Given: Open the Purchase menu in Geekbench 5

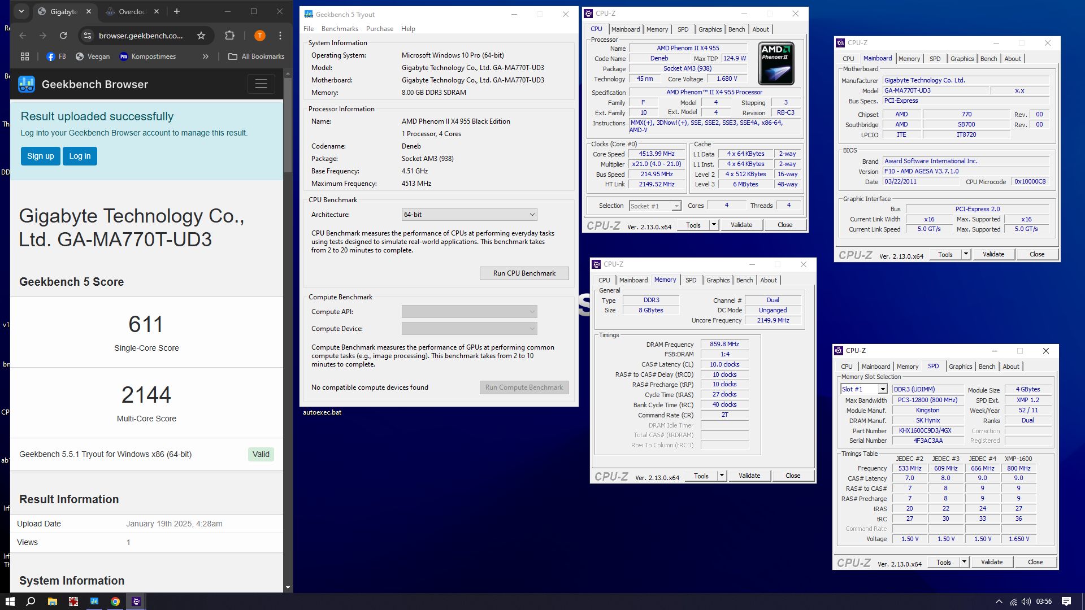Looking at the screenshot, I should (x=380, y=29).
